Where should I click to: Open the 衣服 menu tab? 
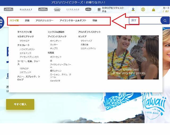click(27, 20)
